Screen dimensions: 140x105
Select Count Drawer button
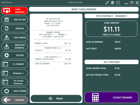click(111, 97)
